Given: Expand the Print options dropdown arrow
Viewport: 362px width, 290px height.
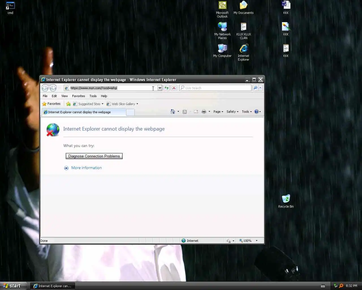Looking at the screenshot, I should pyautogui.click(x=209, y=112).
